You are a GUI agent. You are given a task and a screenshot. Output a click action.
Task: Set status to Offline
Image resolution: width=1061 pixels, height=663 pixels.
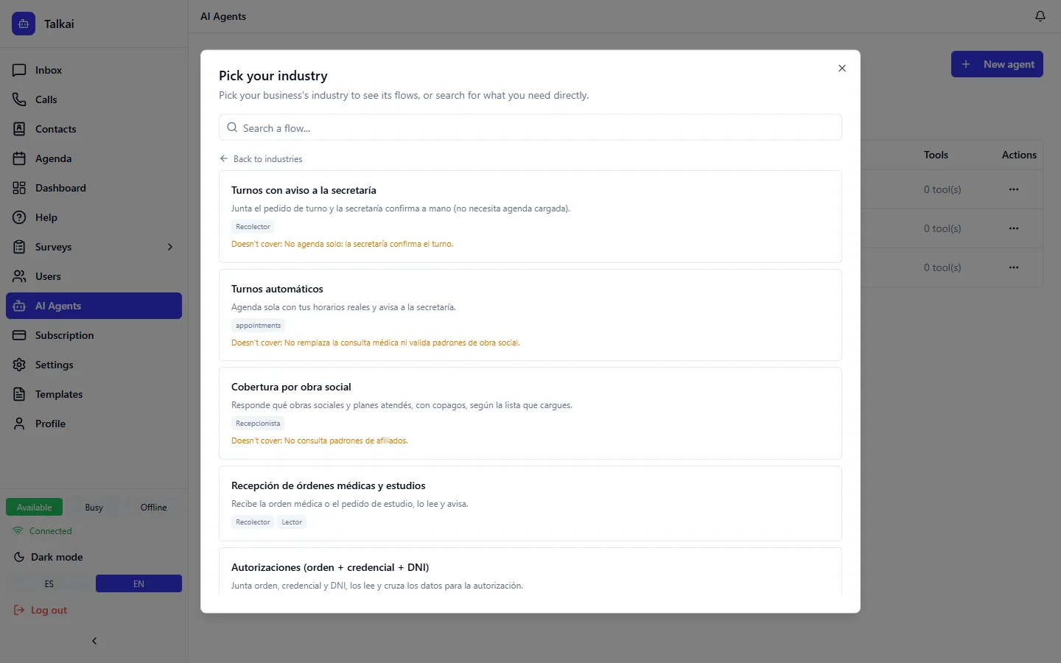pos(153,507)
